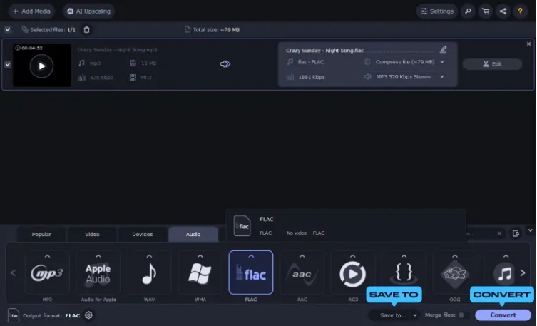The width and height of the screenshot is (537, 326).
Task: Open AI Upscaling
Action: click(88, 11)
